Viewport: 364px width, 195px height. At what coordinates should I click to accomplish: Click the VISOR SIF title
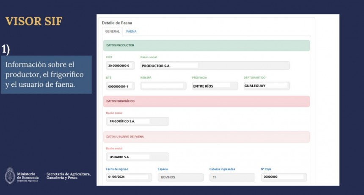pos(34,21)
